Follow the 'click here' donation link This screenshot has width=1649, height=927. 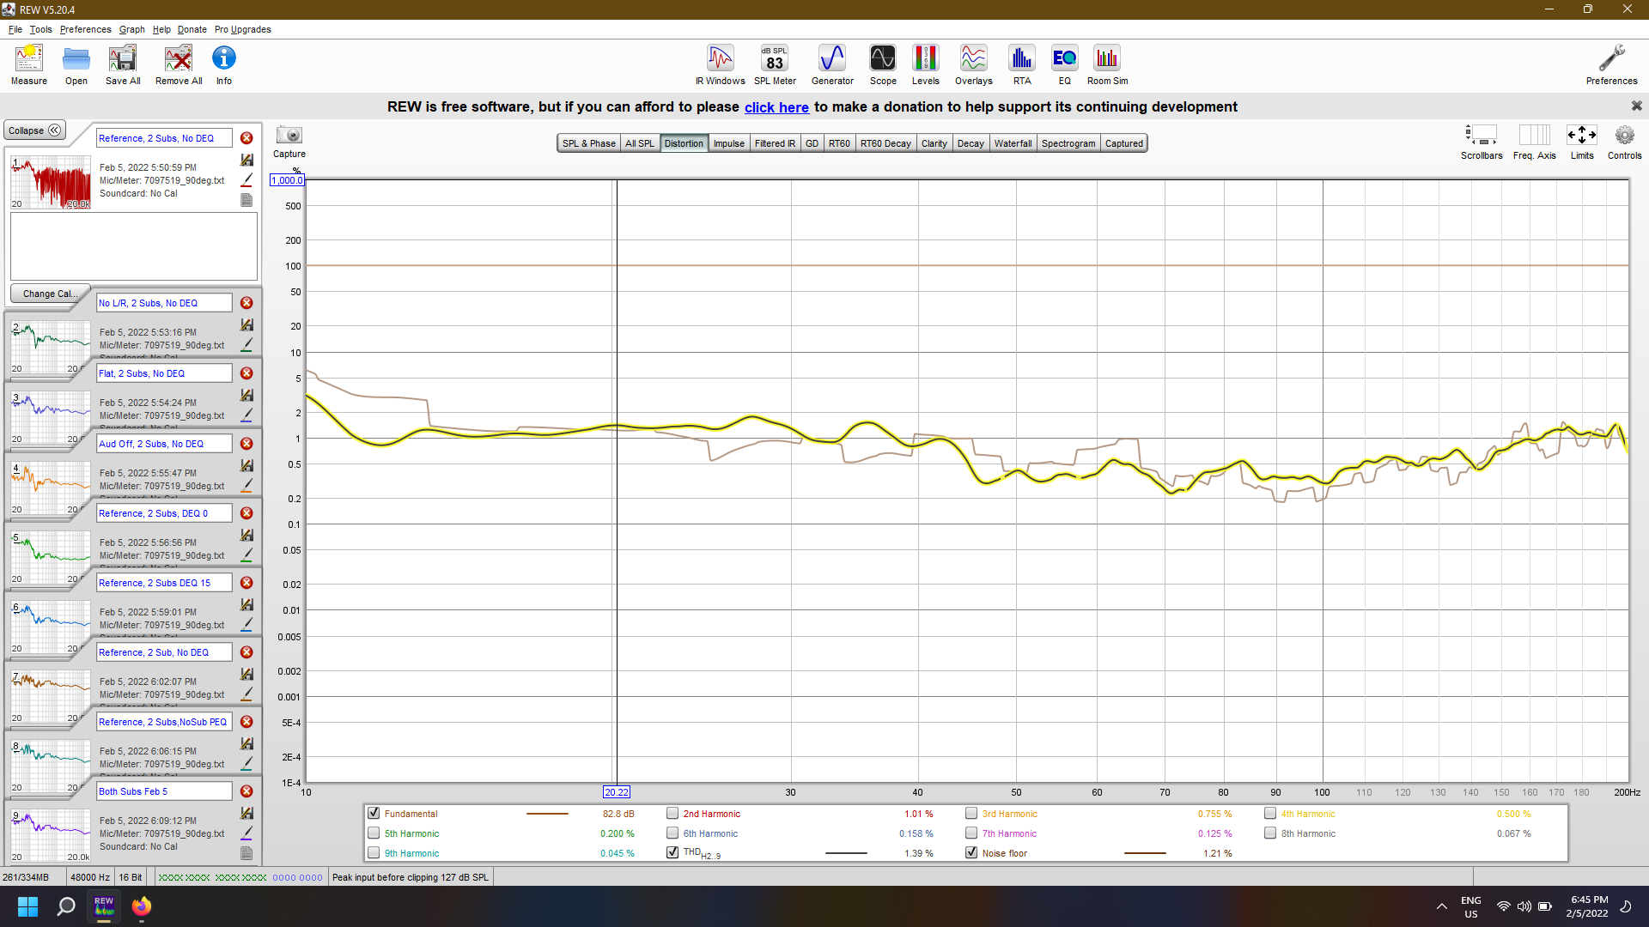(x=776, y=107)
